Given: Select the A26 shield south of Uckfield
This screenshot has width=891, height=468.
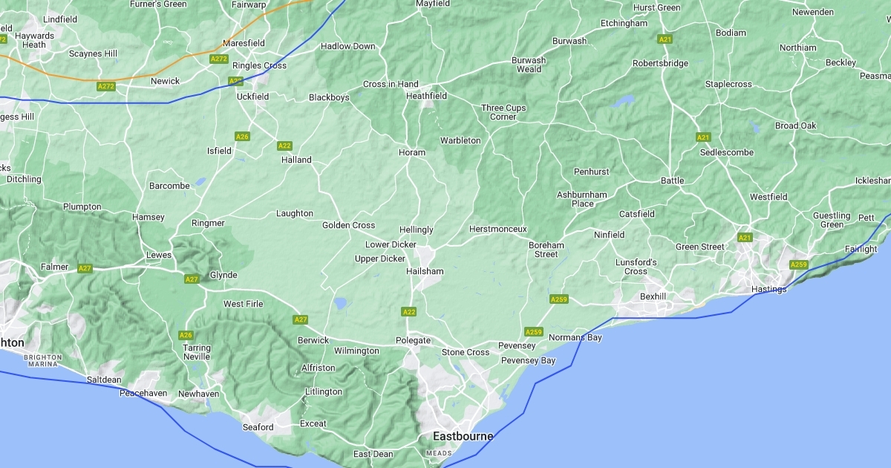Looking at the screenshot, I should point(242,137).
